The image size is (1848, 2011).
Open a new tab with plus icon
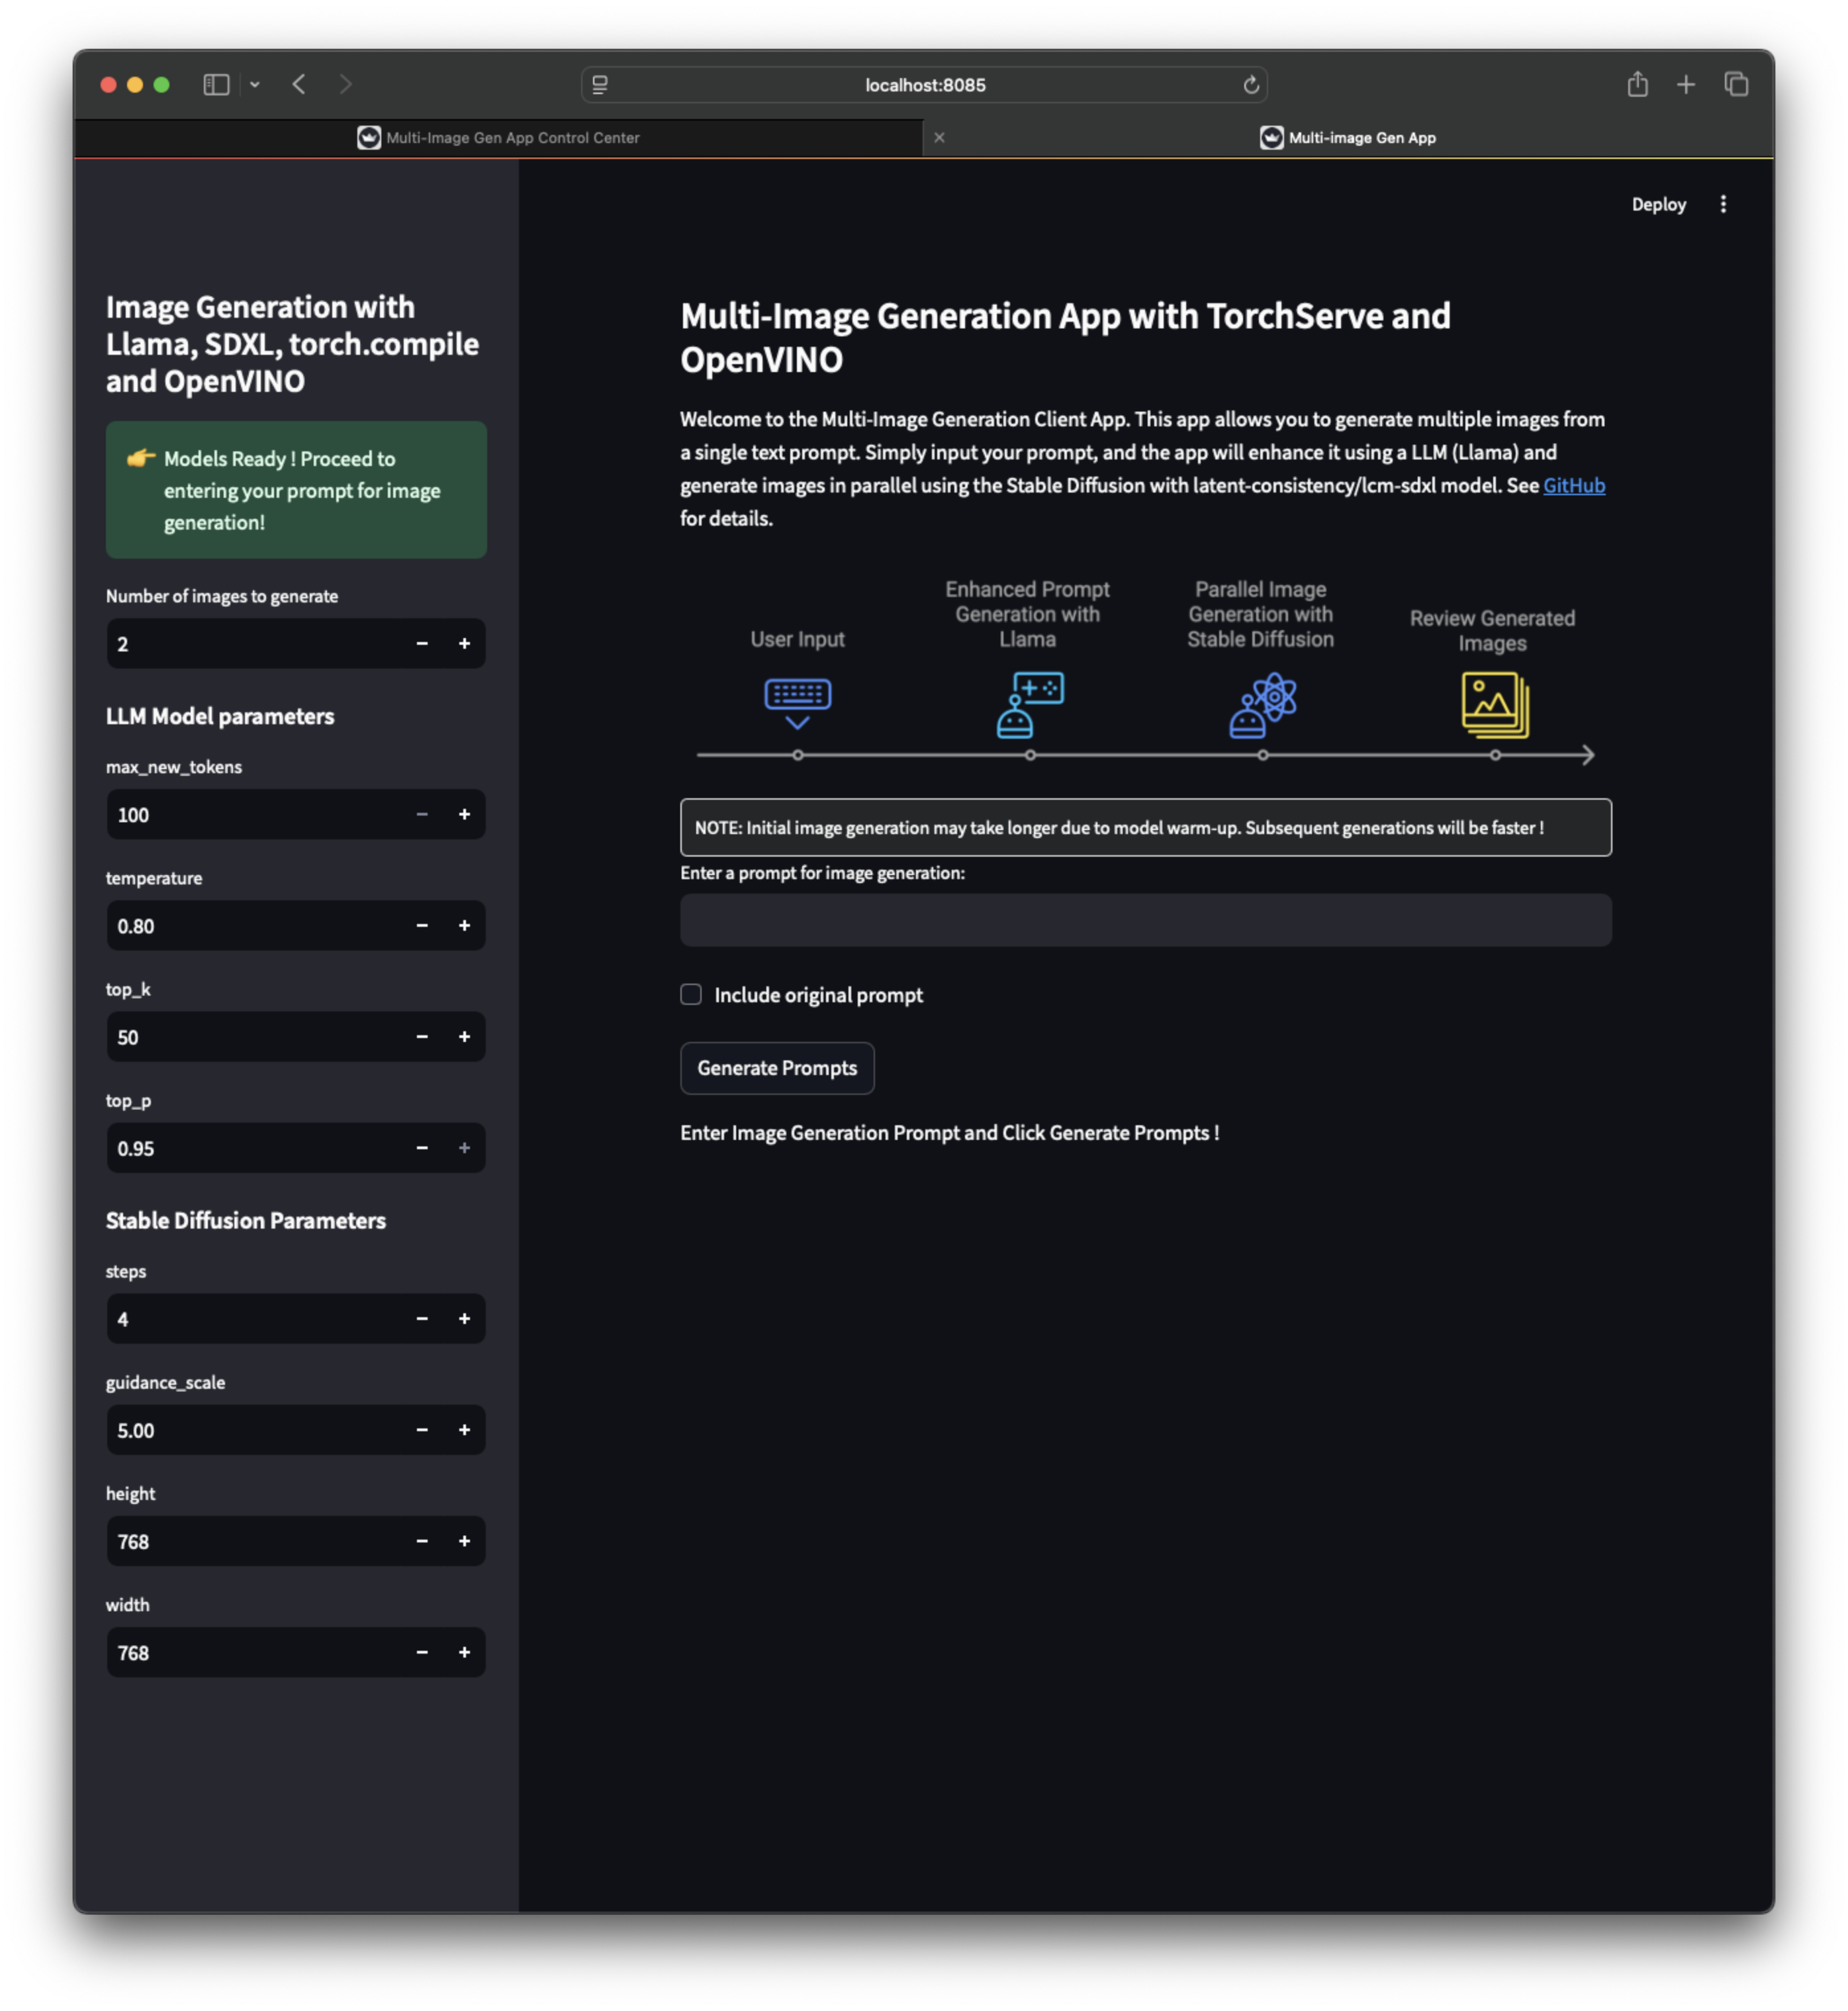point(1686,85)
